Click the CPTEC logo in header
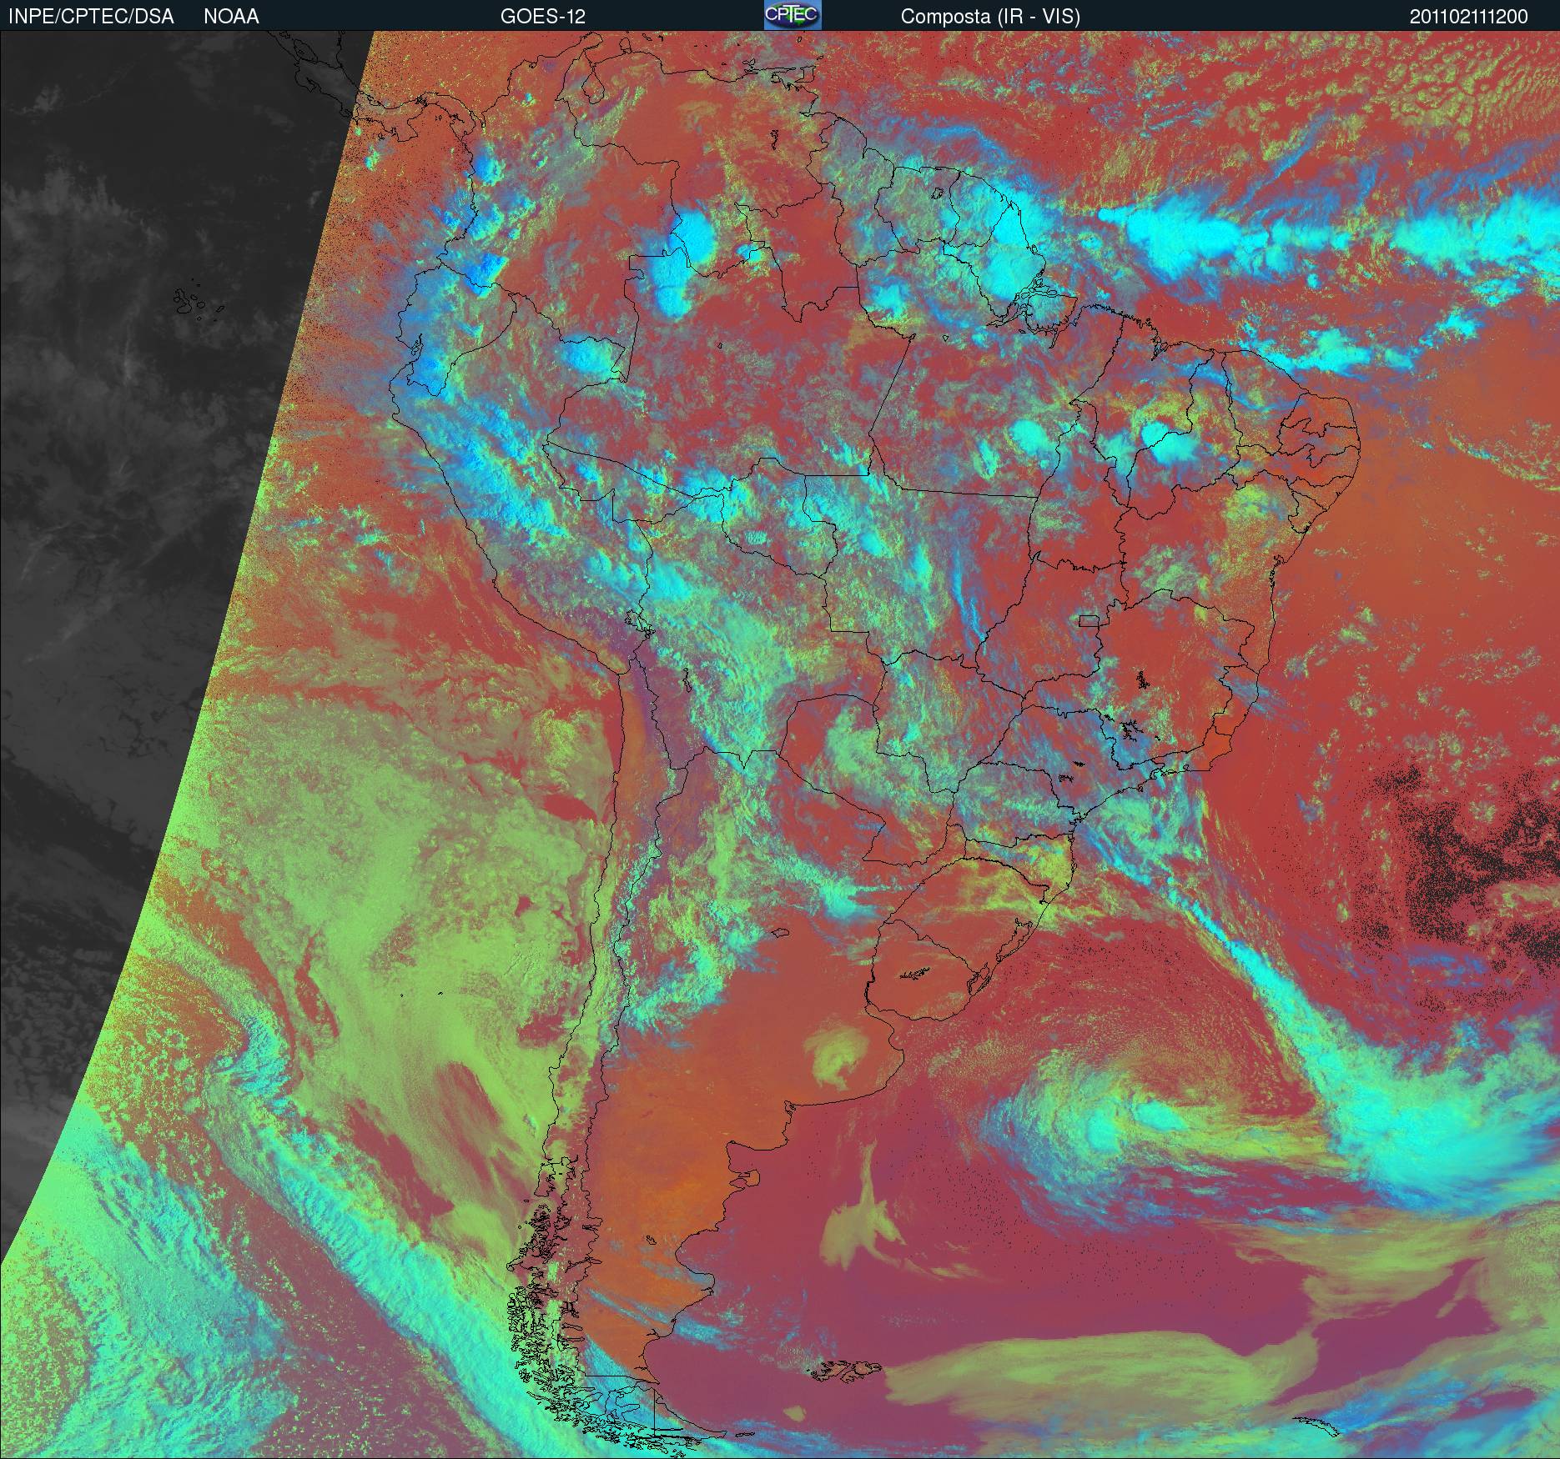Viewport: 1560px width, 1459px height. 793,15
